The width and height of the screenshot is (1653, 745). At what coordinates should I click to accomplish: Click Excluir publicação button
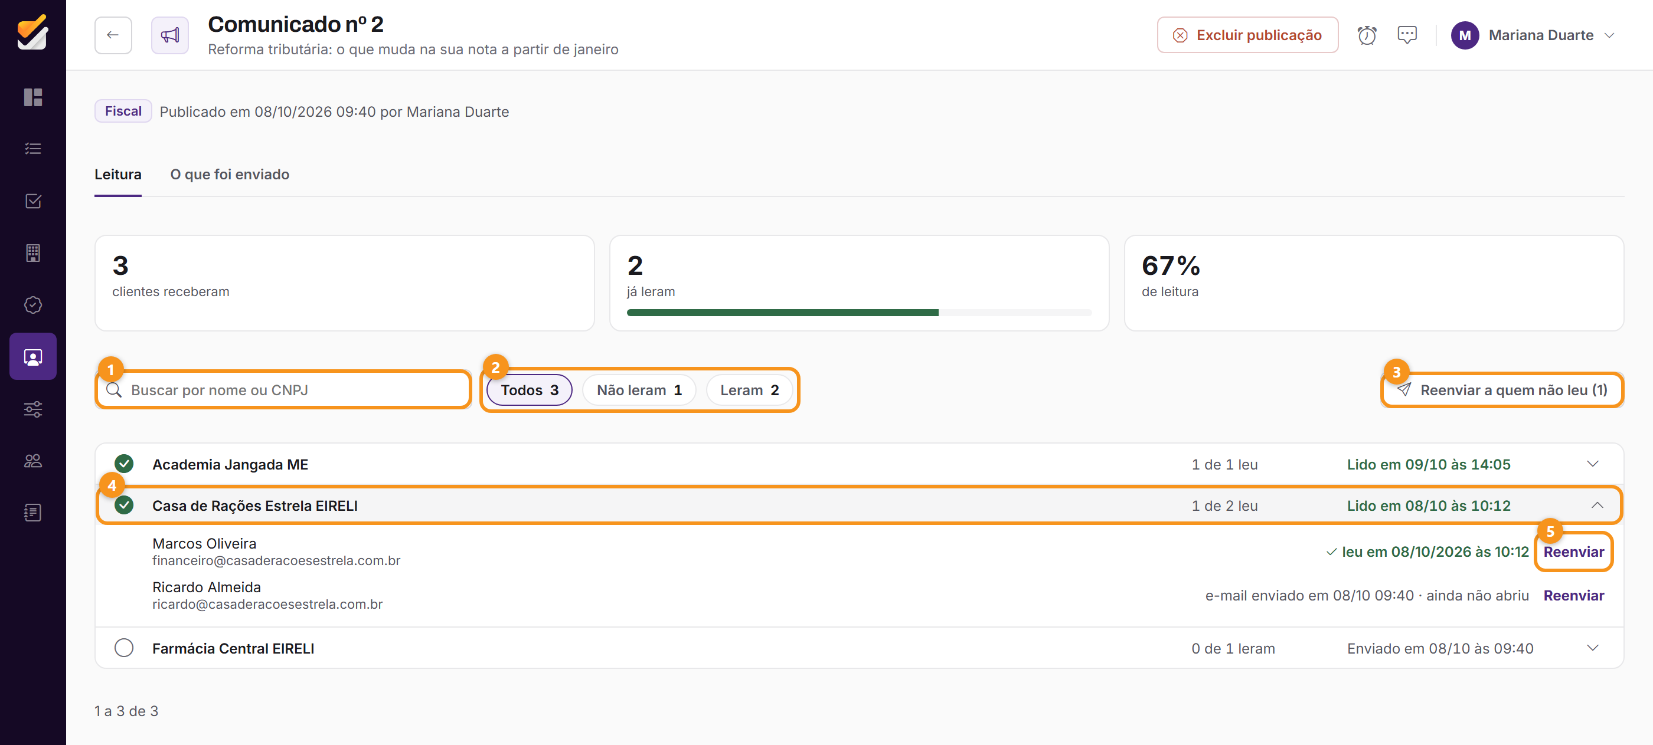tap(1247, 35)
